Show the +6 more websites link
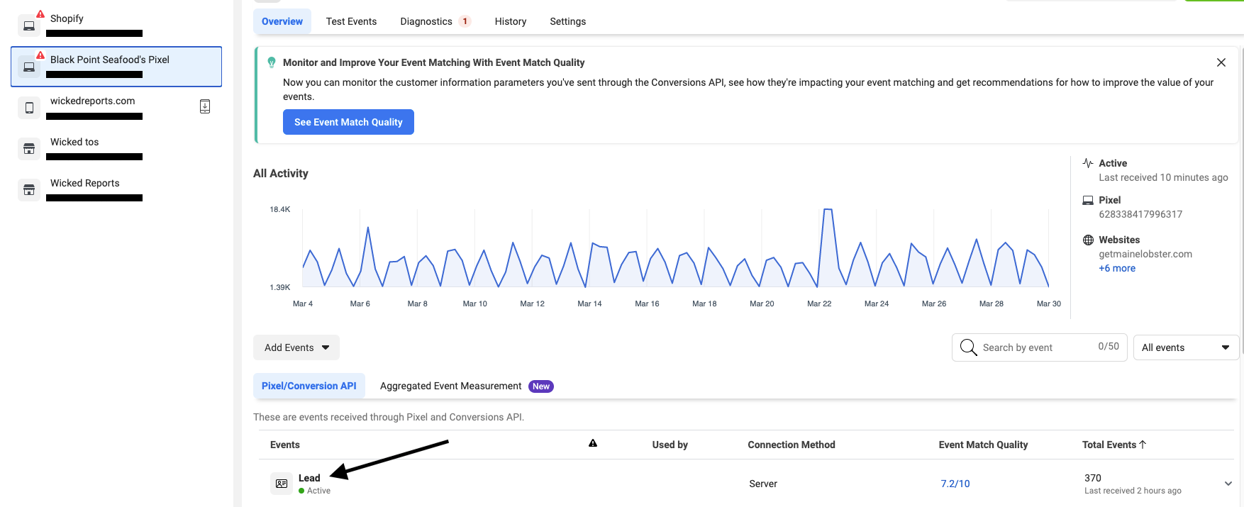Image resolution: width=1244 pixels, height=507 pixels. (1117, 268)
